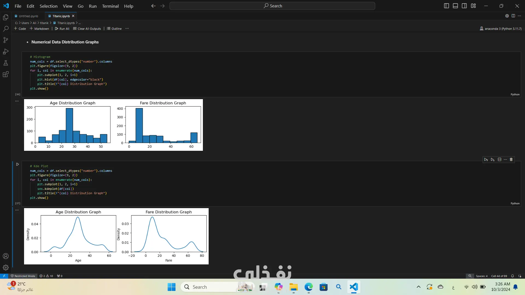The width and height of the screenshot is (525, 295).
Task: Click Clear All Outputs
Action: (x=87, y=29)
